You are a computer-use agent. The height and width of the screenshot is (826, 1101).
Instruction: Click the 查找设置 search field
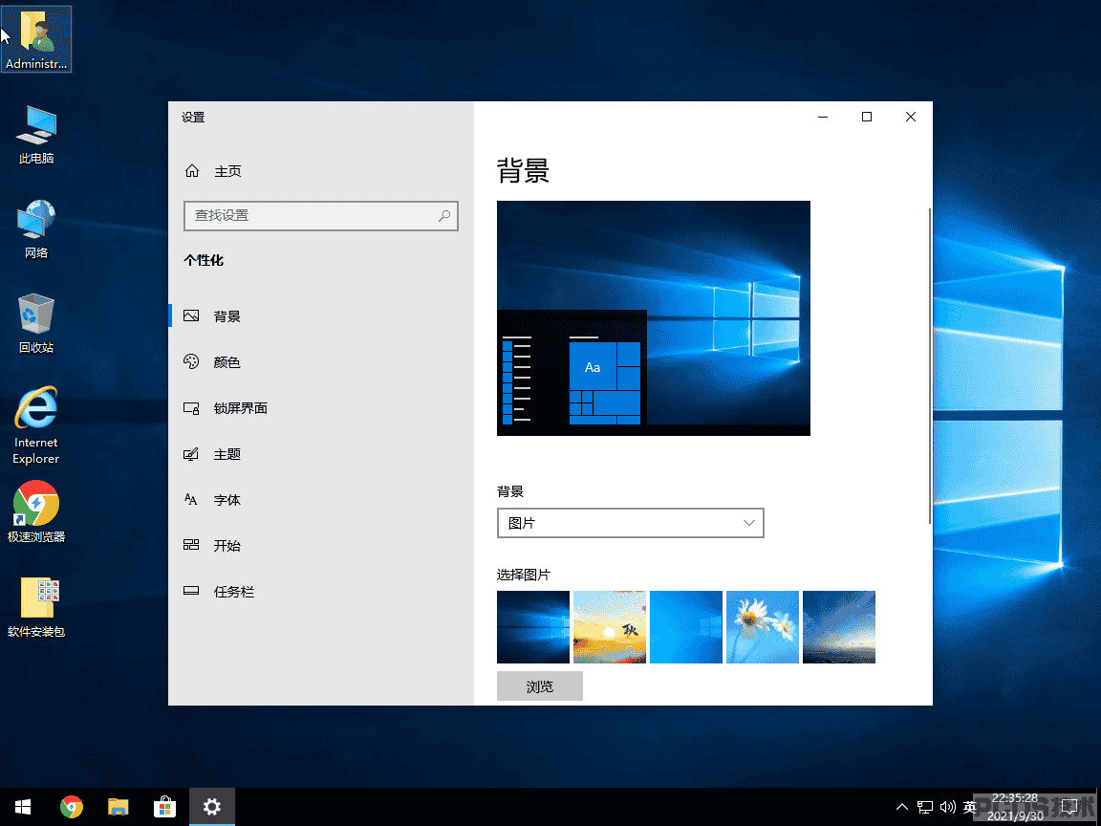tap(321, 216)
